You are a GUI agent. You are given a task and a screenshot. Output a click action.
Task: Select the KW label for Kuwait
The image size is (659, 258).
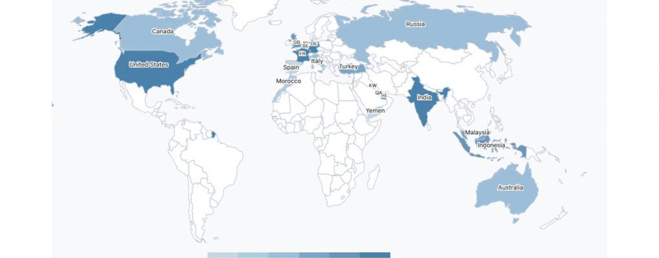372,86
